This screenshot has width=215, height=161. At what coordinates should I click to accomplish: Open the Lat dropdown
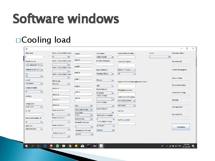34,76
